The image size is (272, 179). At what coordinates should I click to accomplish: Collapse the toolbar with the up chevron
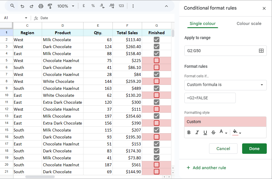pos(166,6)
